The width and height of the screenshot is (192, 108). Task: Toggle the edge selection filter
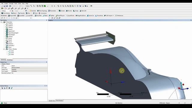40,6
